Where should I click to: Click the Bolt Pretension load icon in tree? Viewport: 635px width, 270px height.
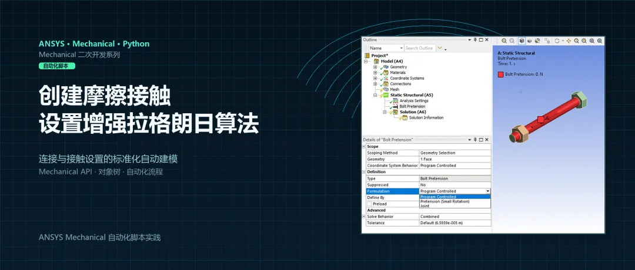click(396, 106)
